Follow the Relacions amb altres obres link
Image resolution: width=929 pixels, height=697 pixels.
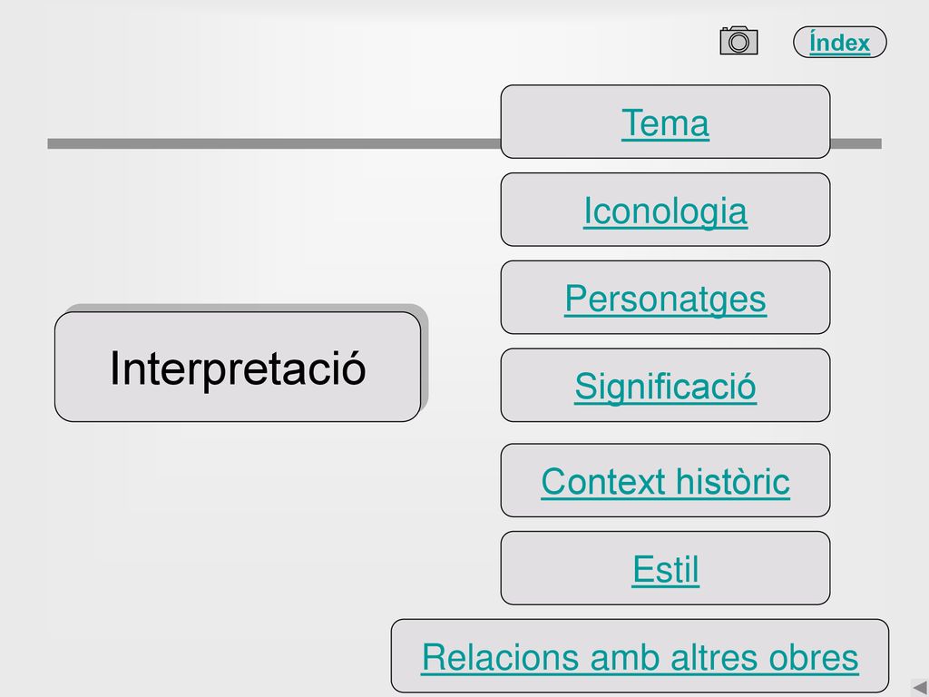(x=640, y=657)
